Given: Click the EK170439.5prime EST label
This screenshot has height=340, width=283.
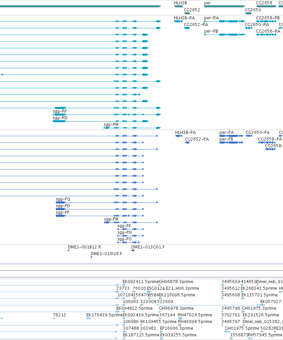Looking at the screenshot, I should coord(104,315).
